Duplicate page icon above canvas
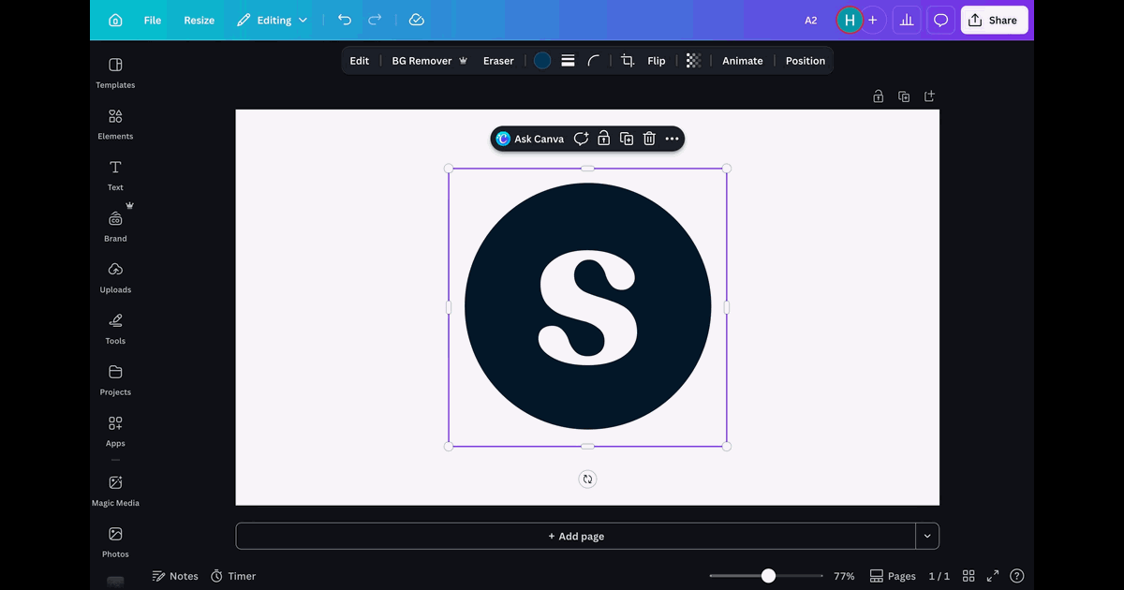1124x590 pixels. [x=904, y=96]
